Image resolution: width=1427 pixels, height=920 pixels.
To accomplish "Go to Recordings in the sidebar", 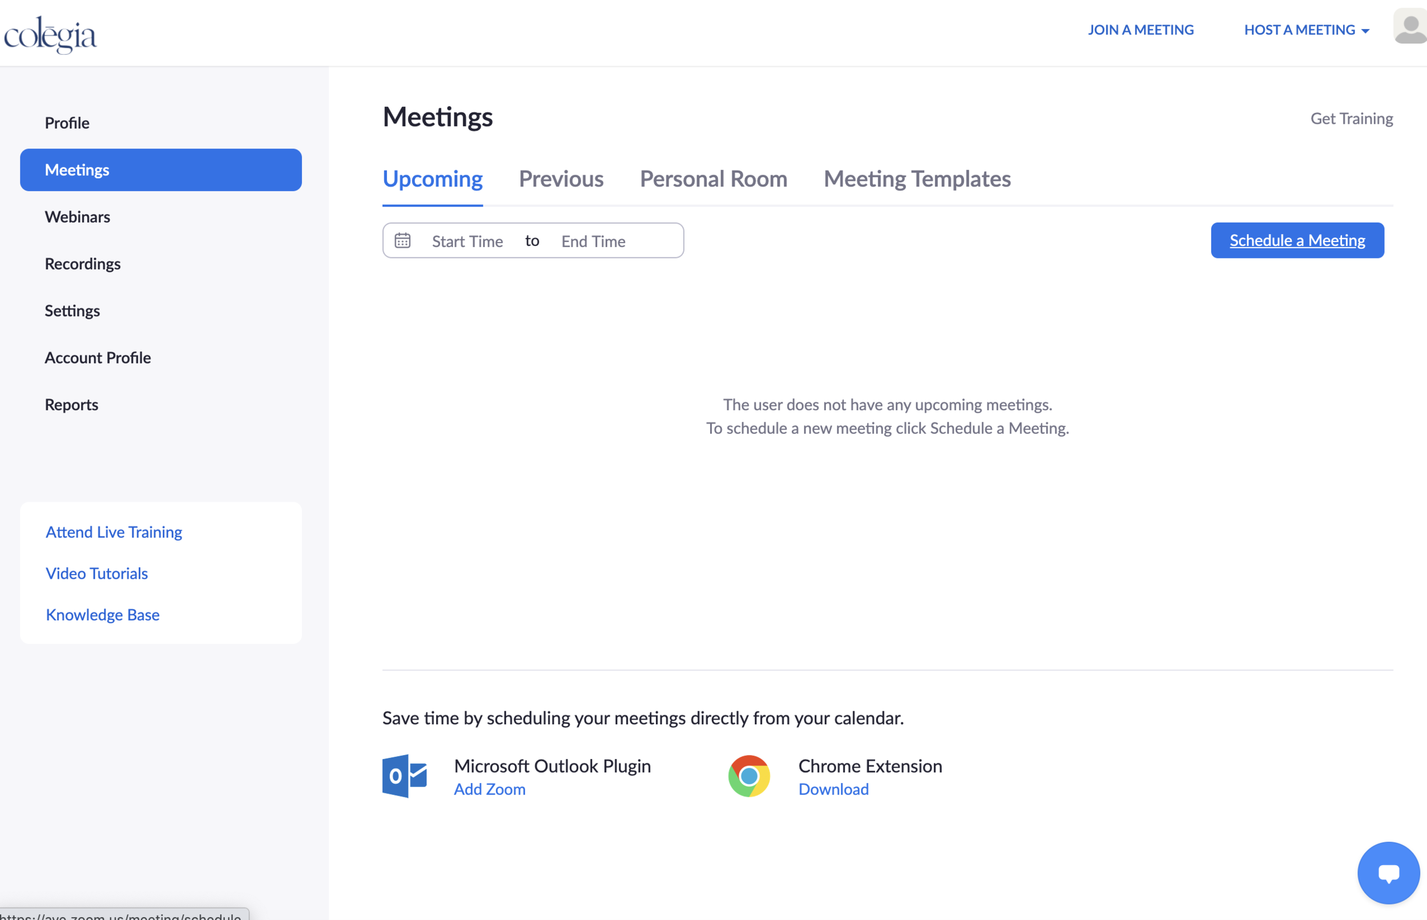I will 82,264.
